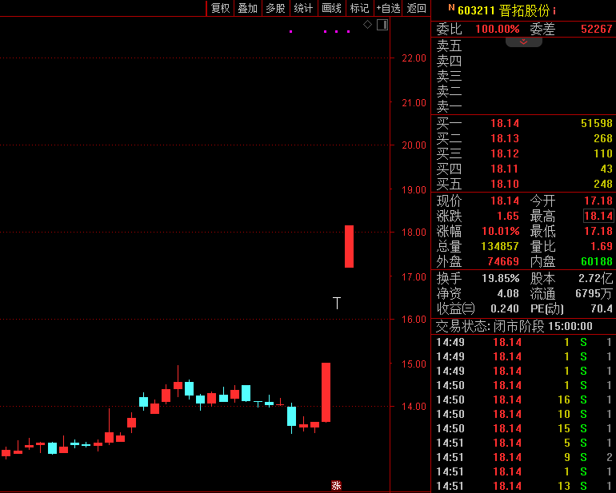
Task: Click the 外盘 value 74669
Action: (503, 261)
